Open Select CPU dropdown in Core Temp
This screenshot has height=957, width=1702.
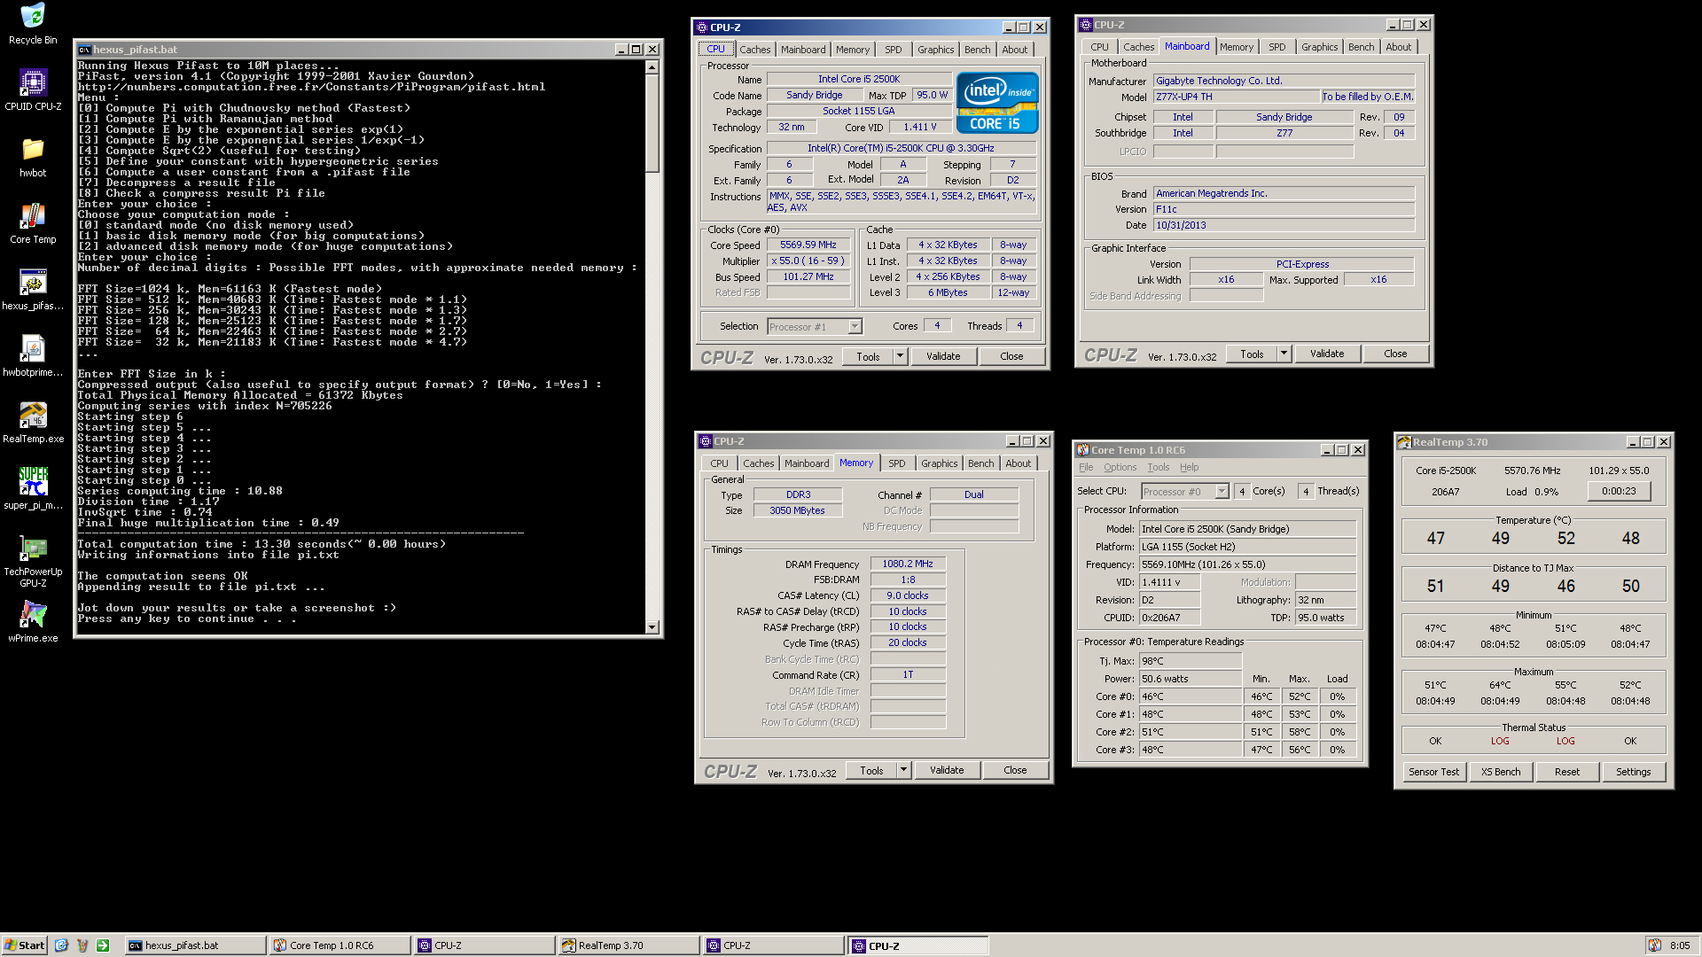[x=1222, y=492]
